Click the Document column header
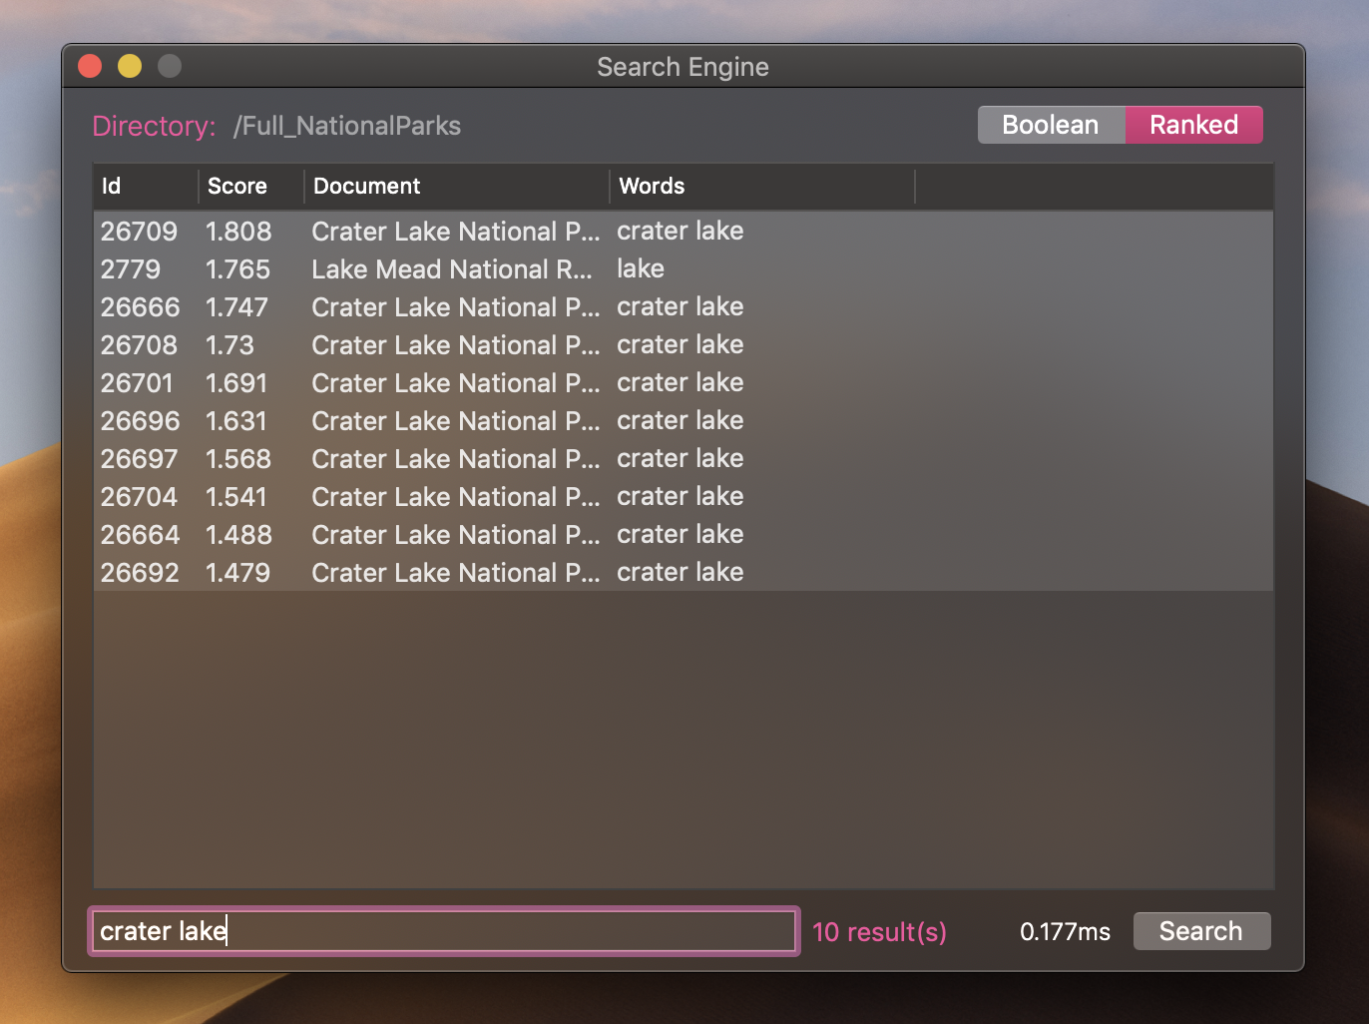This screenshot has width=1369, height=1024. (457, 187)
